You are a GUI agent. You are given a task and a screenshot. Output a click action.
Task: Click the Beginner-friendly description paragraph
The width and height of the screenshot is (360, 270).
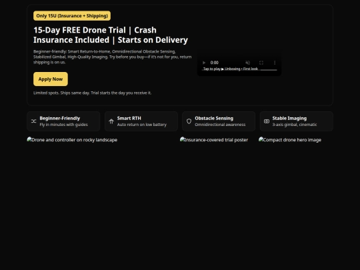pyautogui.click(x=113, y=57)
